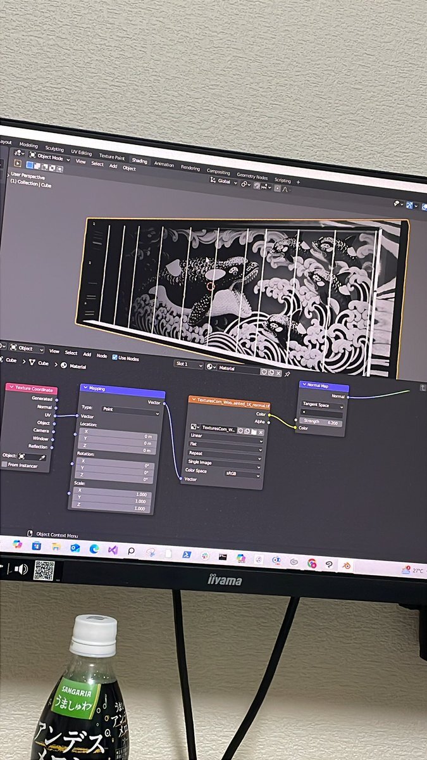Open the 3D viewport Select menu
The height and width of the screenshot is (760, 427).
(x=97, y=163)
